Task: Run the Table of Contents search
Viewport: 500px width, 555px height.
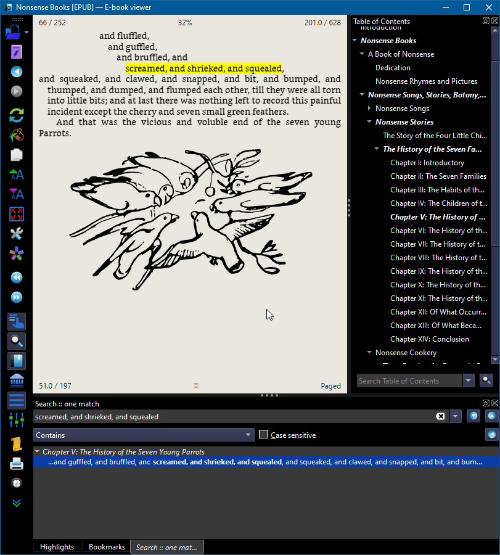Action: (x=486, y=380)
